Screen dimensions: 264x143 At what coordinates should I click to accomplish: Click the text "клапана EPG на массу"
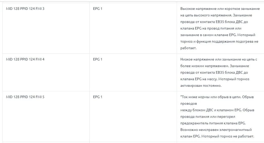pos(199,79)
